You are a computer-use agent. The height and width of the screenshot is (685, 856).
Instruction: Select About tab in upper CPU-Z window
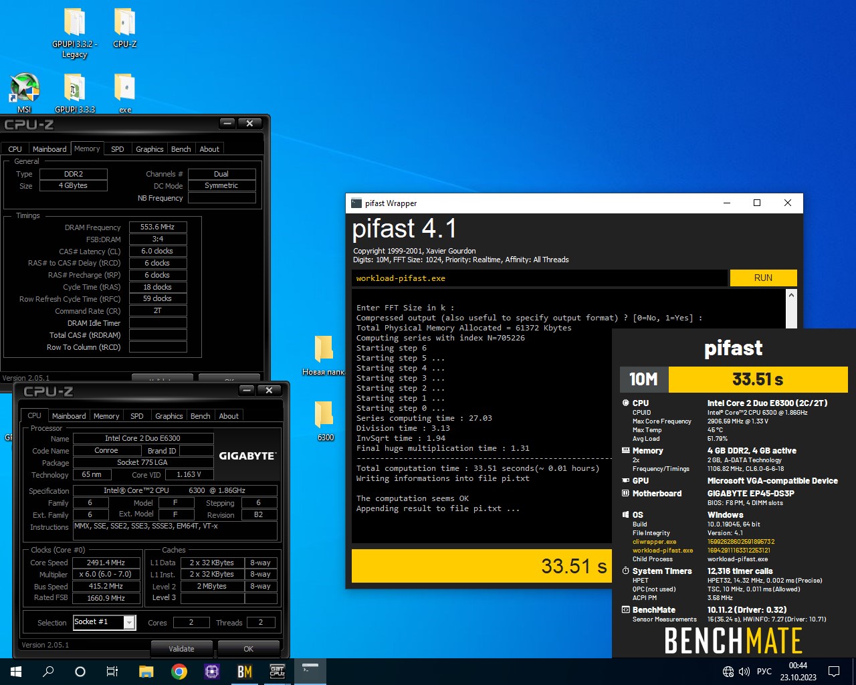209,149
